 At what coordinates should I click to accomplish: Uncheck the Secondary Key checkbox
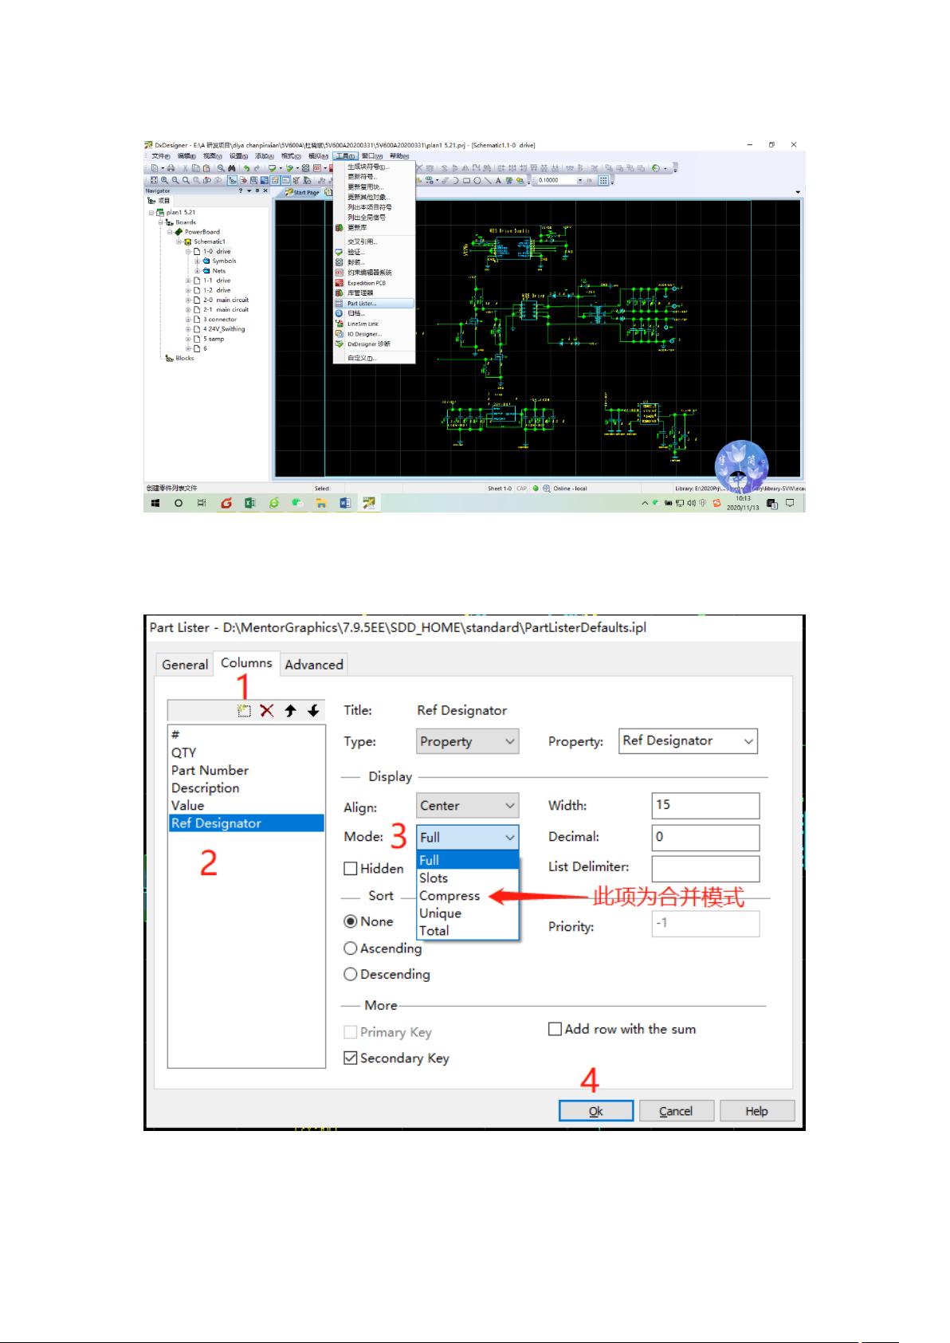350,1058
